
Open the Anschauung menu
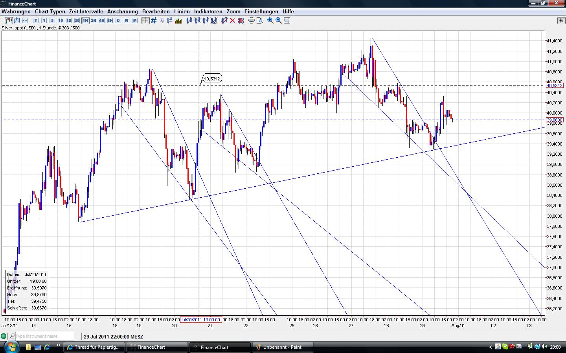pos(123,12)
